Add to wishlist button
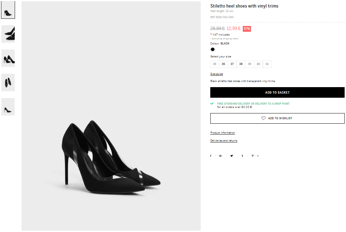 click(x=277, y=119)
